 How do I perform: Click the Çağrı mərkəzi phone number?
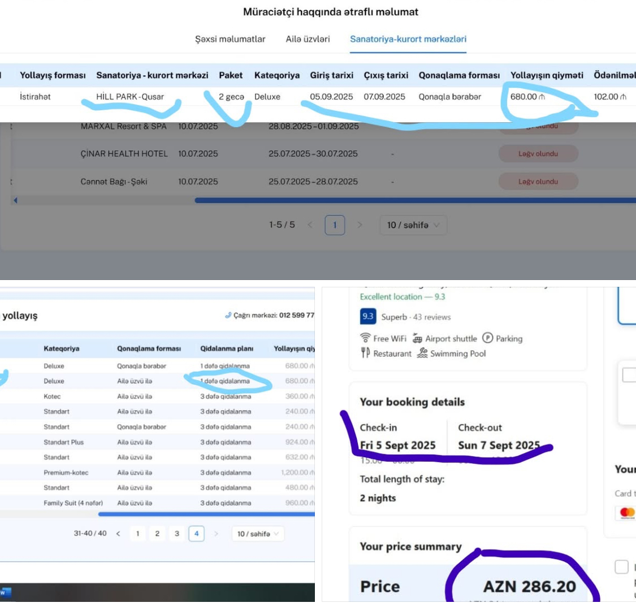click(296, 315)
